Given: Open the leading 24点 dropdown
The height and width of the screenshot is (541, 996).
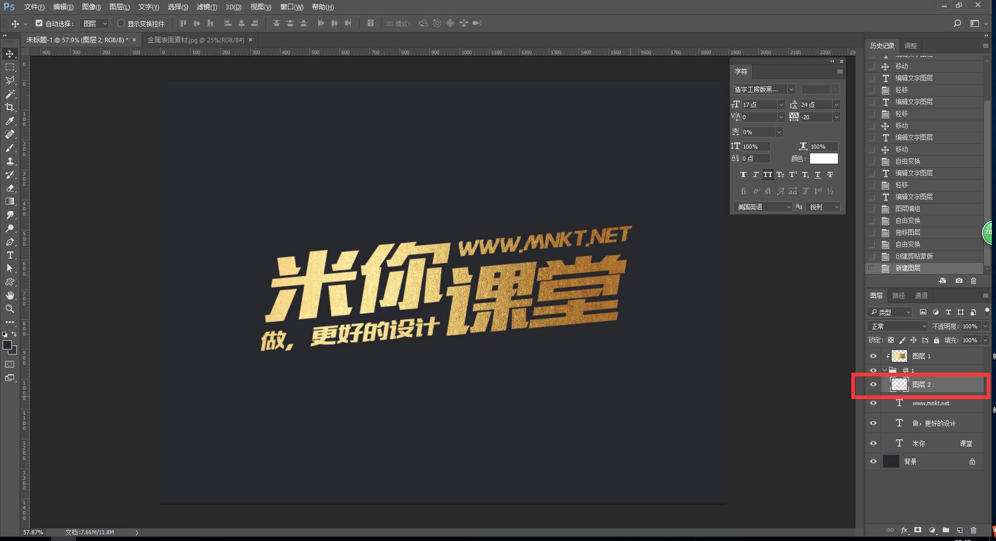Looking at the screenshot, I should click(x=836, y=105).
